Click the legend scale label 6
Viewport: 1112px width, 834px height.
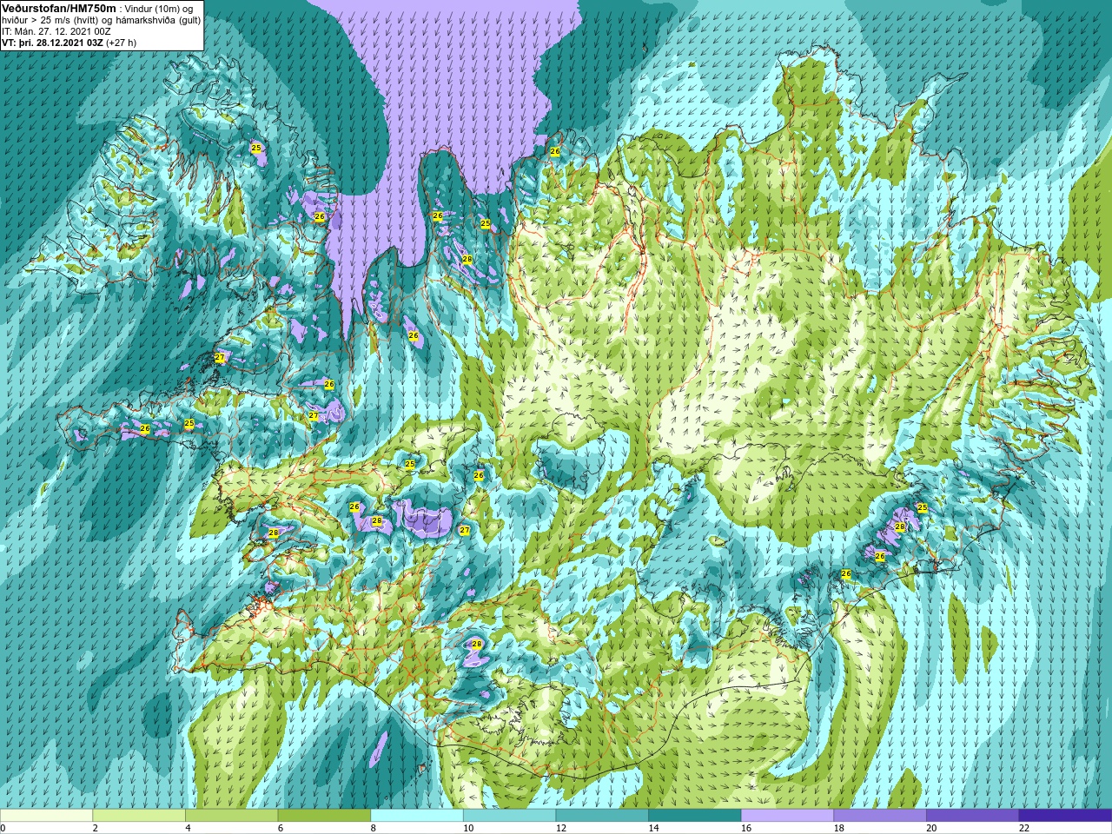pyautogui.click(x=281, y=828)
